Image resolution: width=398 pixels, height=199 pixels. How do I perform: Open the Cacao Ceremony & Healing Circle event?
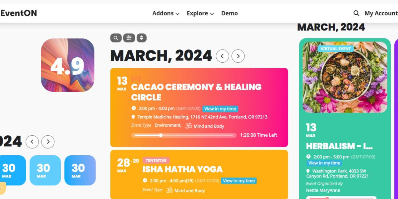tap(196, 92)
